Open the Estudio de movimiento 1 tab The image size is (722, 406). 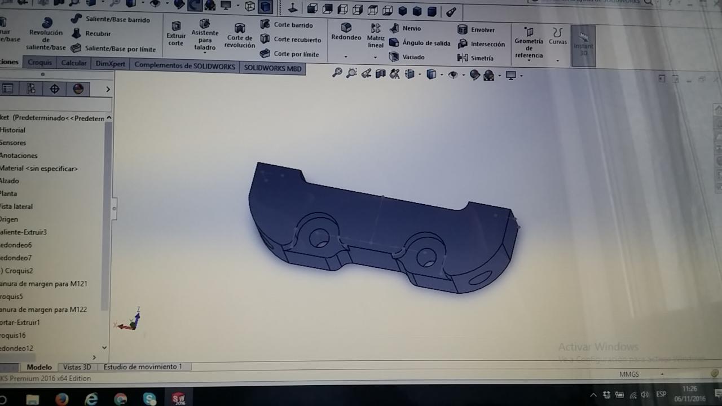(x=143, y=367)
